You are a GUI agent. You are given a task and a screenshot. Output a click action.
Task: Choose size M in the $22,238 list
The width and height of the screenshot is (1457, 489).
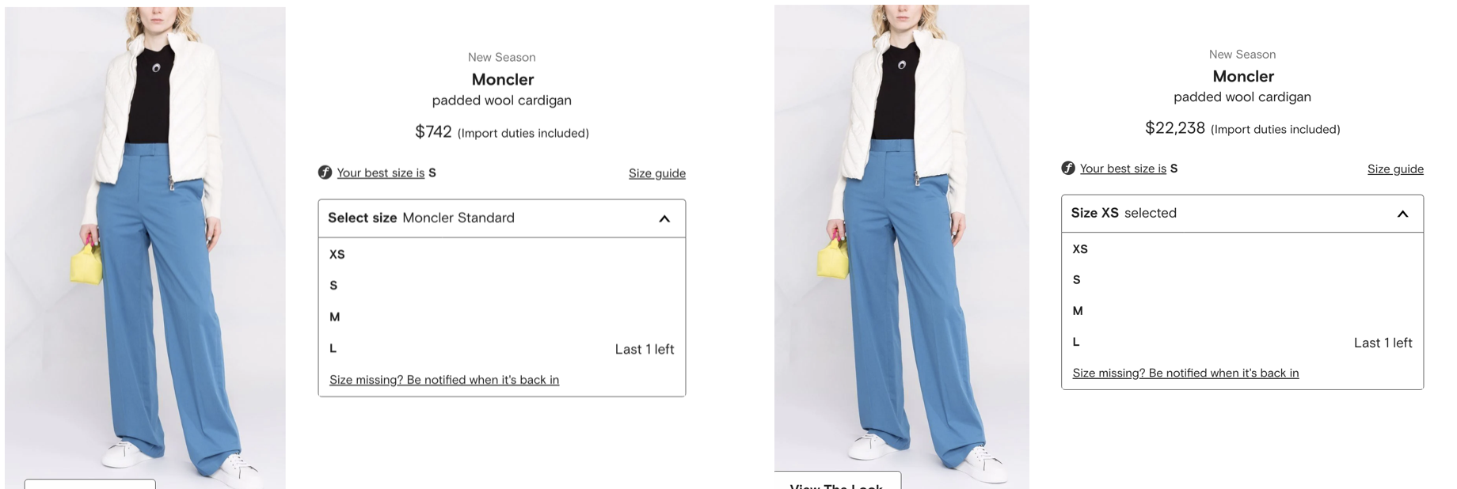click(x=1242, y=311)
